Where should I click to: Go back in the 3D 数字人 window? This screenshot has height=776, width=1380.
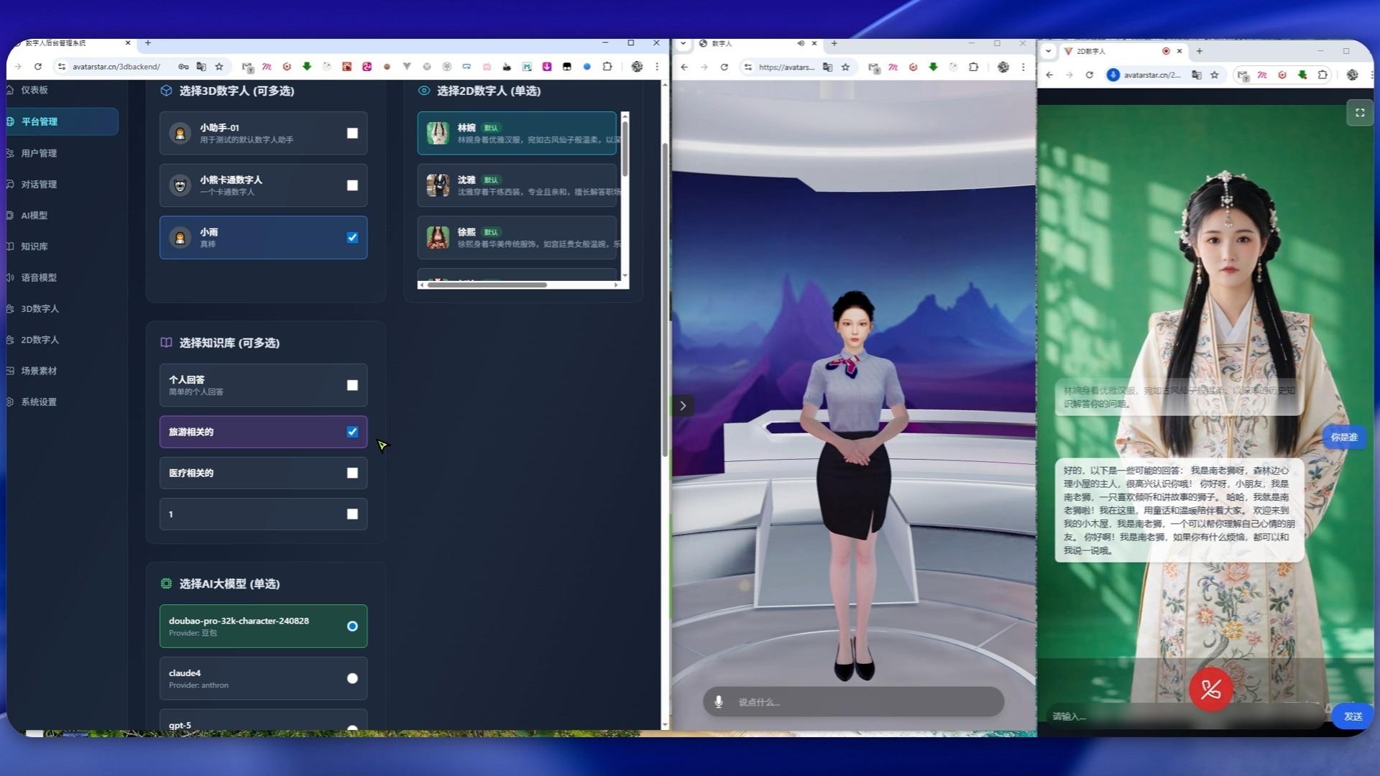coord(684,67)
